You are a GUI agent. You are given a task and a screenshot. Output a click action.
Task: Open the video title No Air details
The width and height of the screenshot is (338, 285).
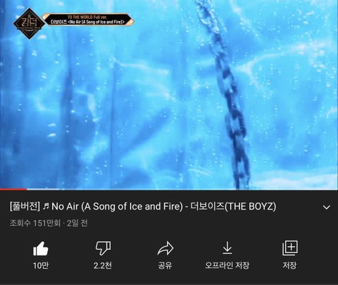click(143, 207)
